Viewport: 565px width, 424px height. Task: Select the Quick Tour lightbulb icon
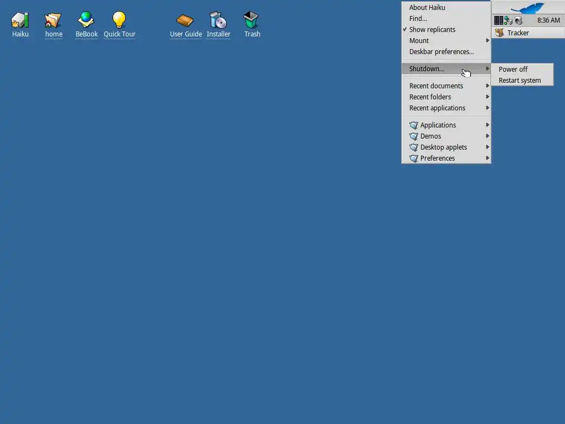[x=119, y=20]
